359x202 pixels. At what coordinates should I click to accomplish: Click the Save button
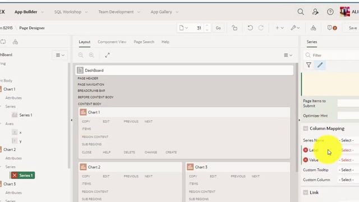coord(353,28)
